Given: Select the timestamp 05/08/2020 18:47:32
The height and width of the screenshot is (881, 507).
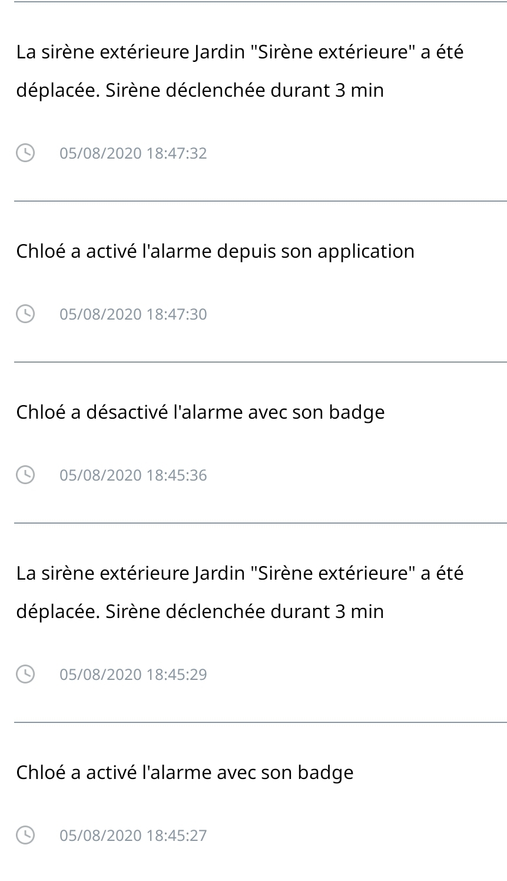Looking at the screenshot, I should (133, 153).
